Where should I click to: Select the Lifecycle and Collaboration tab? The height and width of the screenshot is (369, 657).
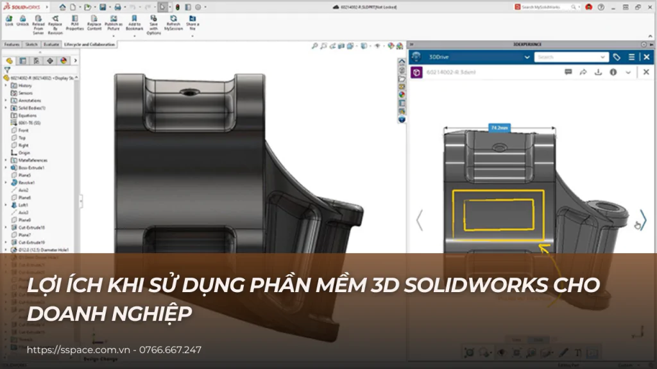pyautogui.click(x=89, y=44)
